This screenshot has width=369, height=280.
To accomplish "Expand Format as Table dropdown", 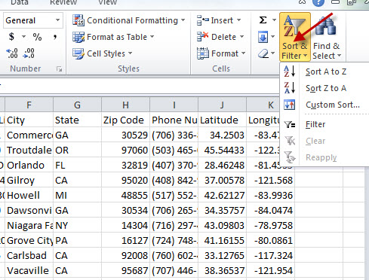I will (113, 37).
